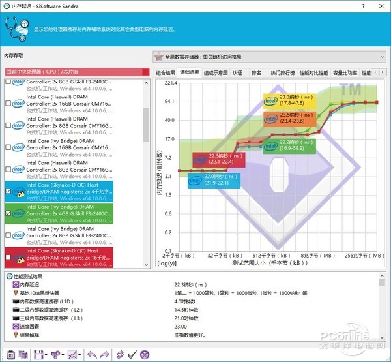Switch to the 性能对比性能 tab
The image size is (391, 362).
(x=313, y=73)
